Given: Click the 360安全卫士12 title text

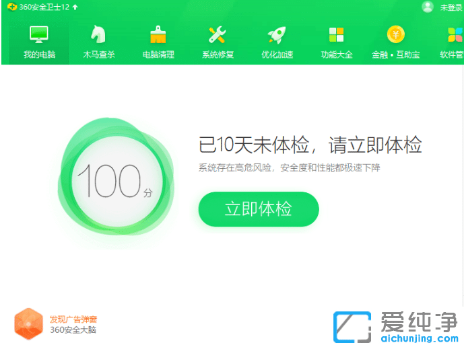Looking at the screenshot, I should [x=44, y=7].
